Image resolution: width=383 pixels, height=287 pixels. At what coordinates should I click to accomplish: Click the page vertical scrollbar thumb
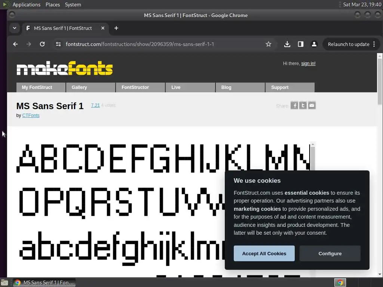pos(380,81)
